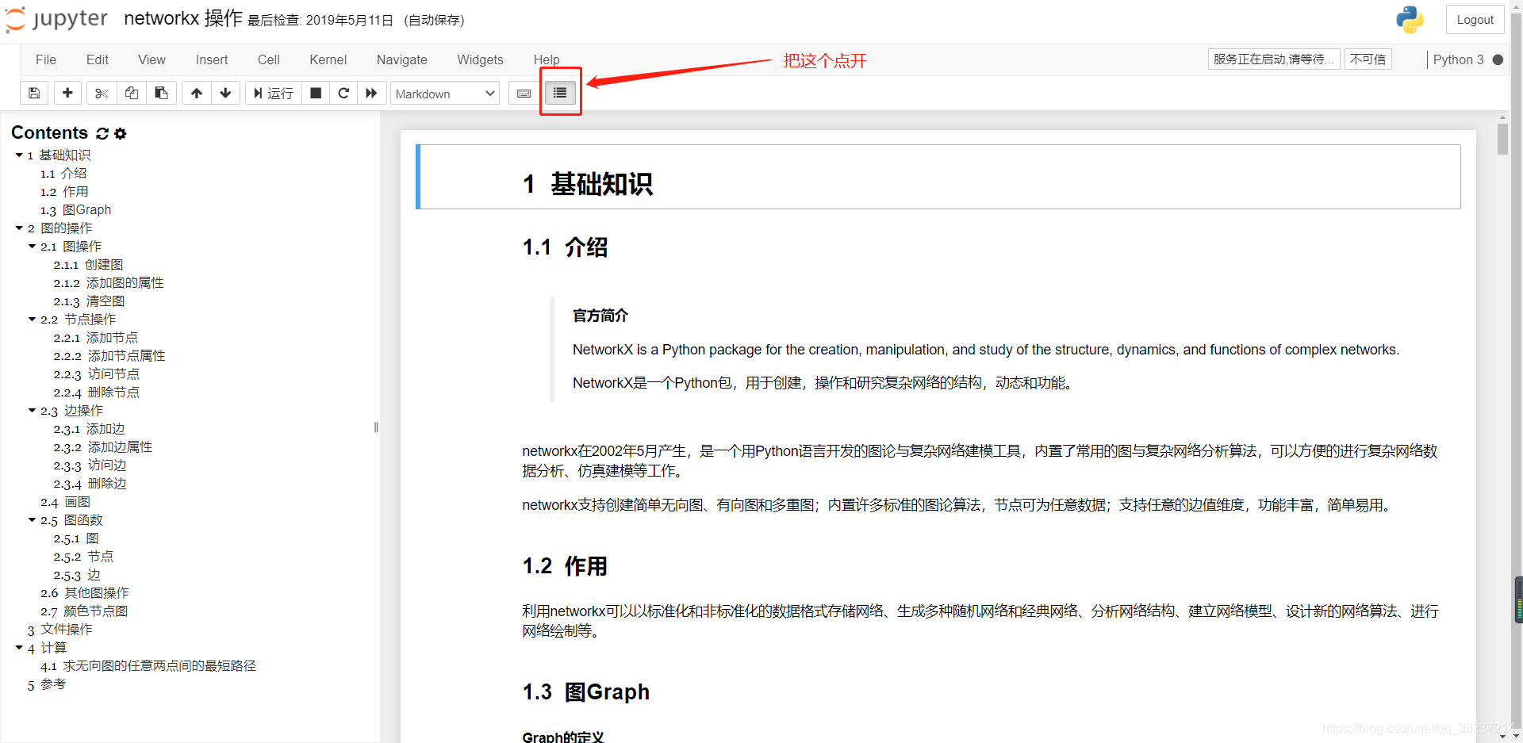The width and height of the screenshot is (1523, 743).
Task: Collapse section 2 图的操作 in contents
Action: pyautogui.click(x=19, y=228)
